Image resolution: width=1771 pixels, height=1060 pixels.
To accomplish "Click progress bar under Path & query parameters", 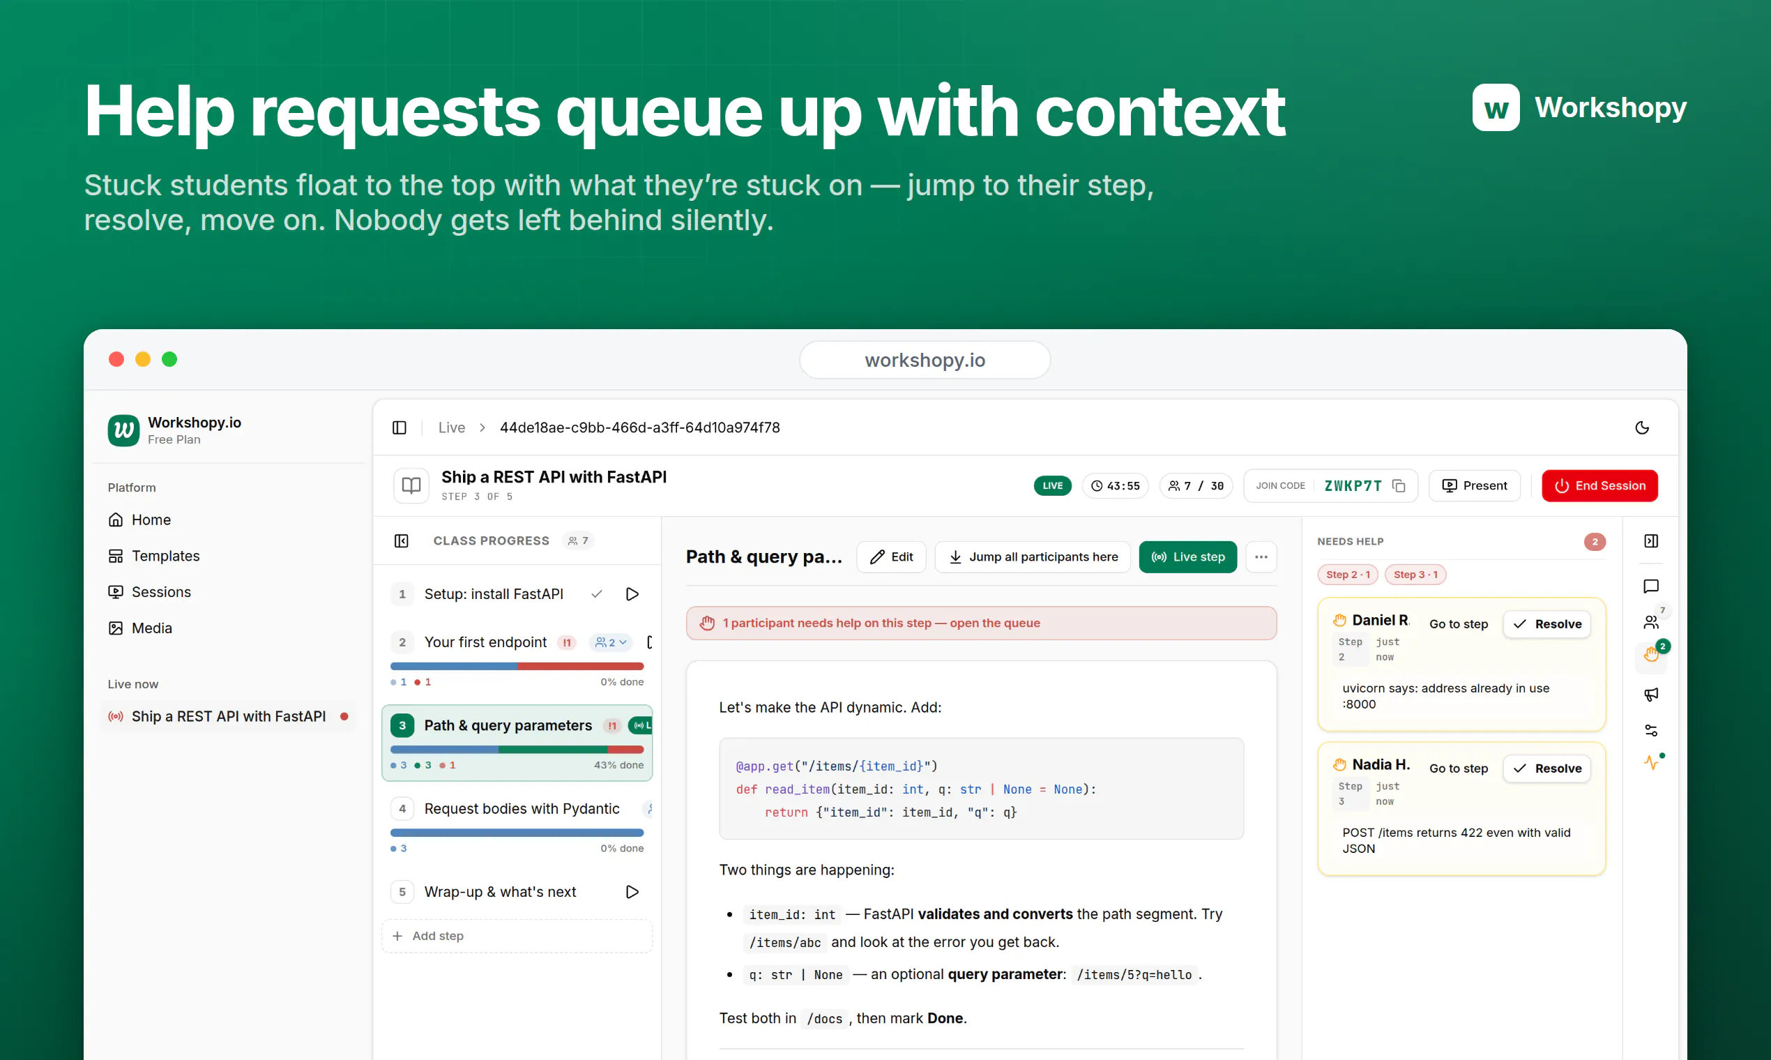I will pyautogui.click(x=517, y=749).
